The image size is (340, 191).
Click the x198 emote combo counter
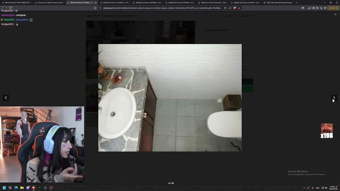coord(327,131)
